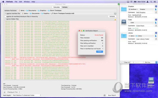Click the Code path bar in the Code entry
This screenshot has height=98, width=158.
coord(141,22)
